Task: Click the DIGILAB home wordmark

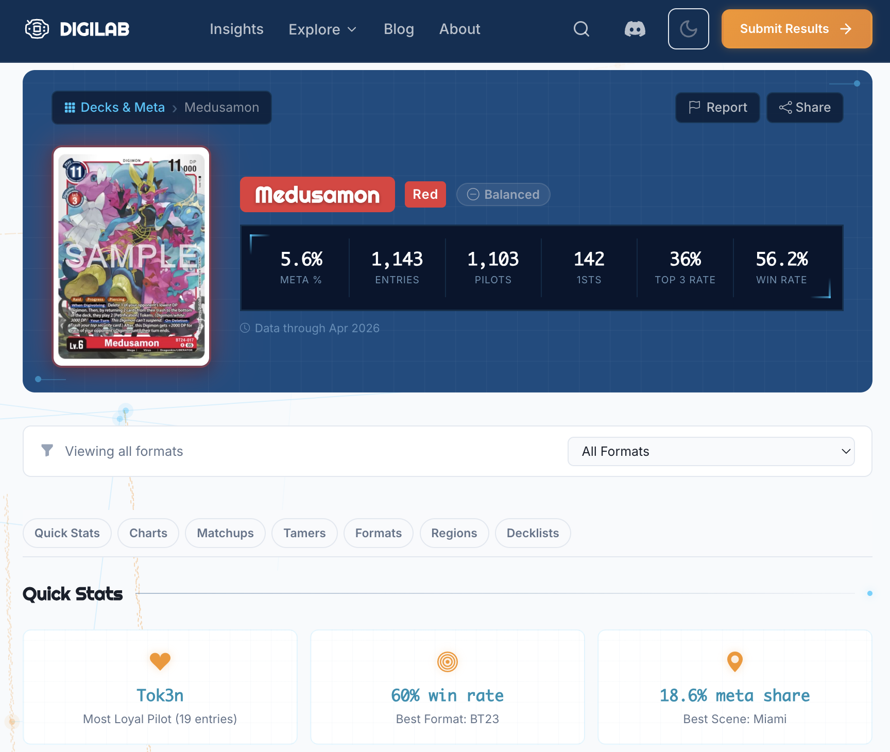Action: click(x=95, y=29)
